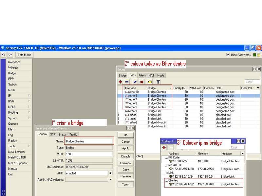Switch to the Filters tab
This screenshot has width=262, height=196.
pos(142,75)
